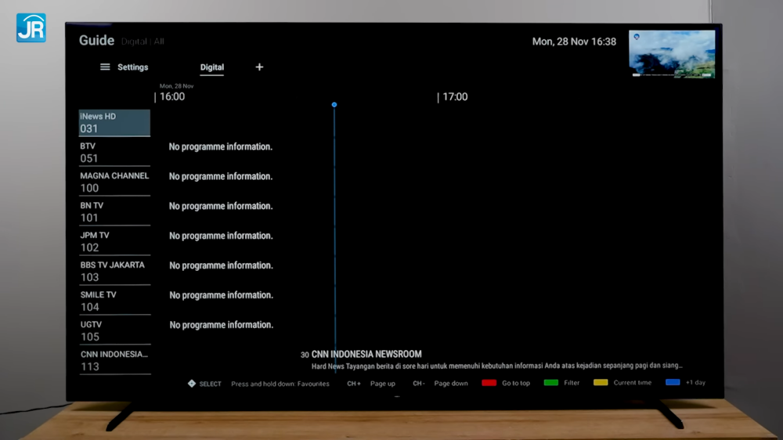Click the live TV preview thumbnail
The width and height of the screenshot is (783, 440).
pyautogui.click(x=672, y=54)
